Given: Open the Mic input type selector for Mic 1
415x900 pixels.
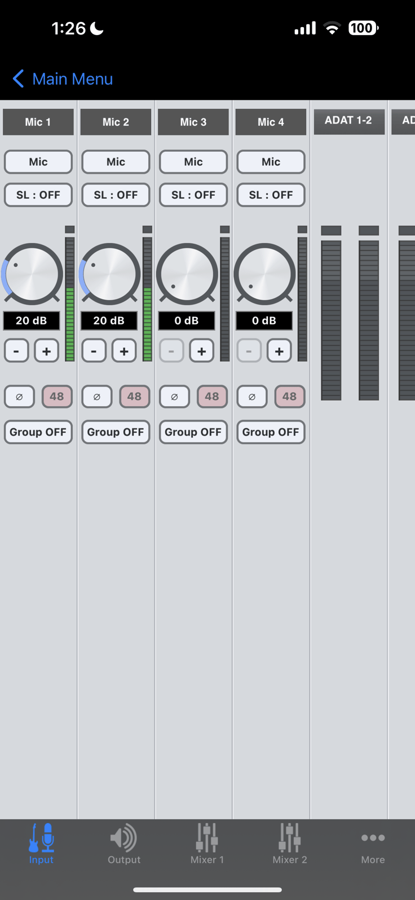Looking at the screenshot, I should [38, 162].
